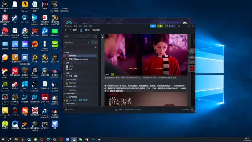This screenshot has height=142, width=252.
Task: Go back with Steam's back arrow
Action: click(x=66, y=30)
